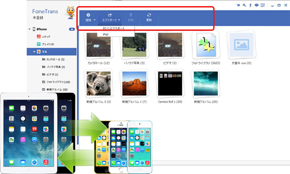Open the dropdown arrow next to 追加
Screen dimensions: 290x174
click(95, 20)
